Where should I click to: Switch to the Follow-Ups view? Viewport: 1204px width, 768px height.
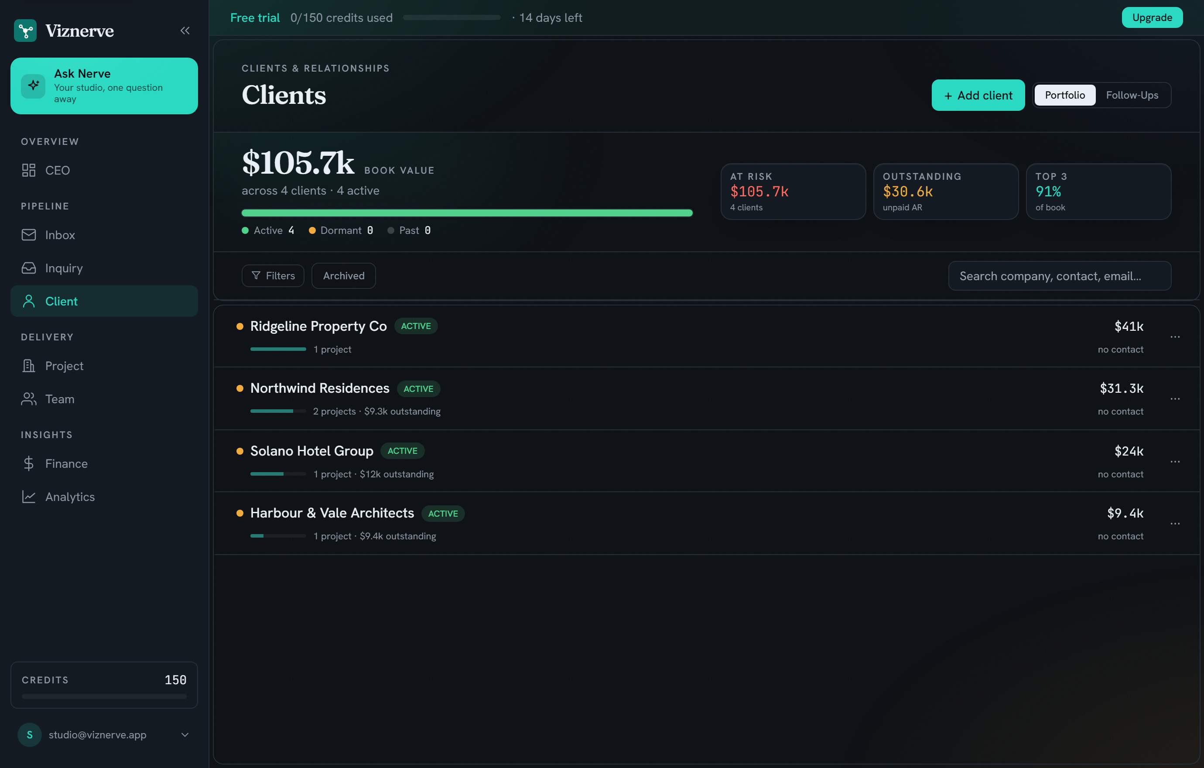coord(1132,95)
